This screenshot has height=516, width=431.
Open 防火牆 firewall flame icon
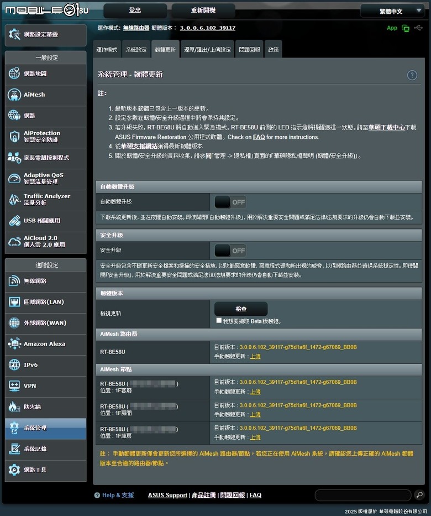pos(14,406)
